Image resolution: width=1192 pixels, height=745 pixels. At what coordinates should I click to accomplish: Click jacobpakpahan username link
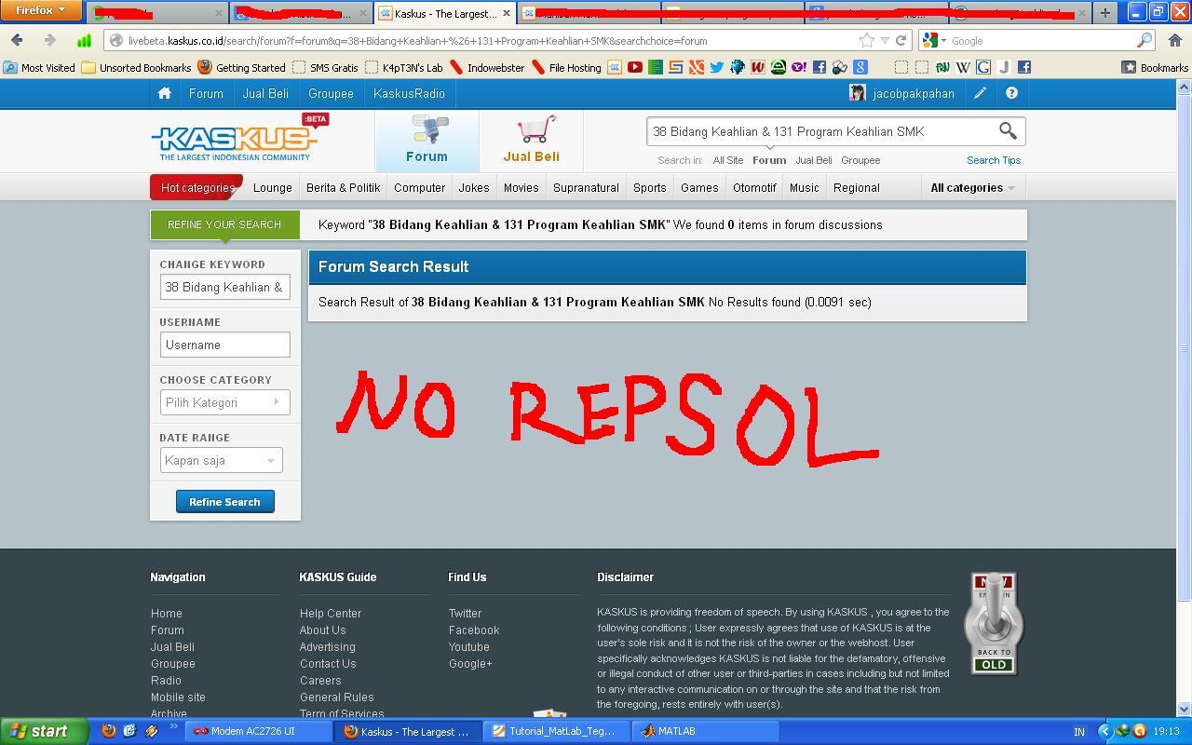[x=913, y=93]
